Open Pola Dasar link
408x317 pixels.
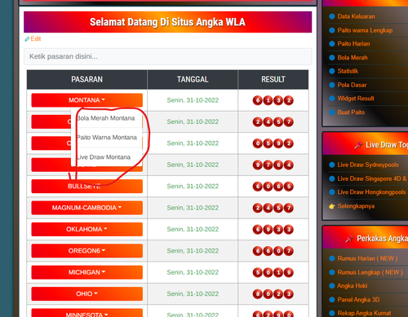352,85
